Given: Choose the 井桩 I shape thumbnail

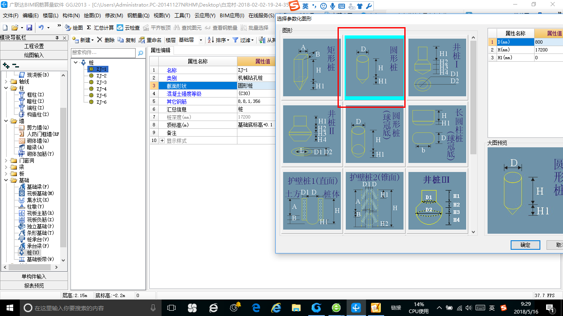Looking at the screenshot, I should tap(437, 68).
